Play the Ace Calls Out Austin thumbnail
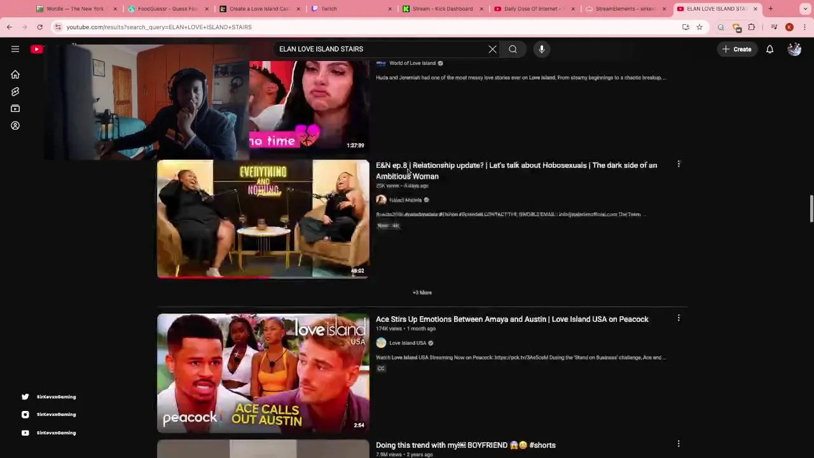The image size is (814, 458). [x=263, y=373]
